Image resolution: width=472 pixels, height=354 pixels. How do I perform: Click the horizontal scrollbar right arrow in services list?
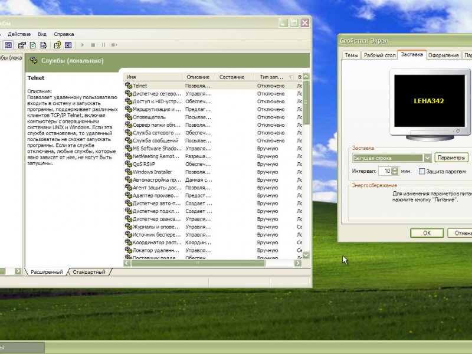(298, 263)
